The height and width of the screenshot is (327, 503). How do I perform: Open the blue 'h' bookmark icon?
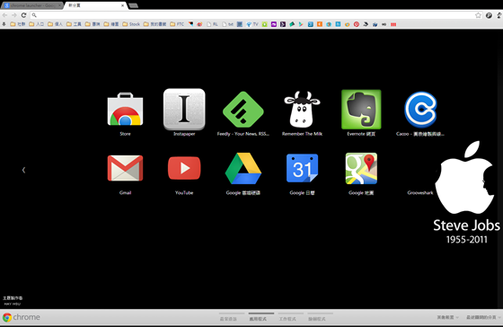click(338, 24)
